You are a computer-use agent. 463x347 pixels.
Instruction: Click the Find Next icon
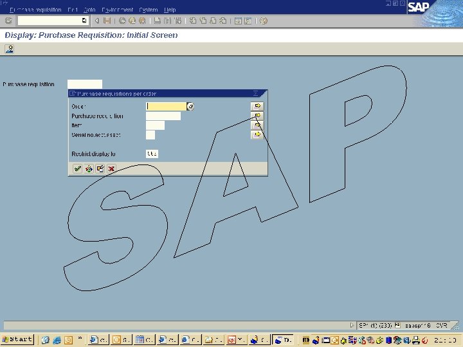pyautogui.click(x=177, y=21)
